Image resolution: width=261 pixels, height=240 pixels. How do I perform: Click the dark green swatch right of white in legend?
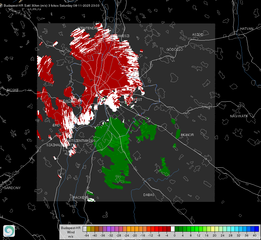click(x=176, y=229)
